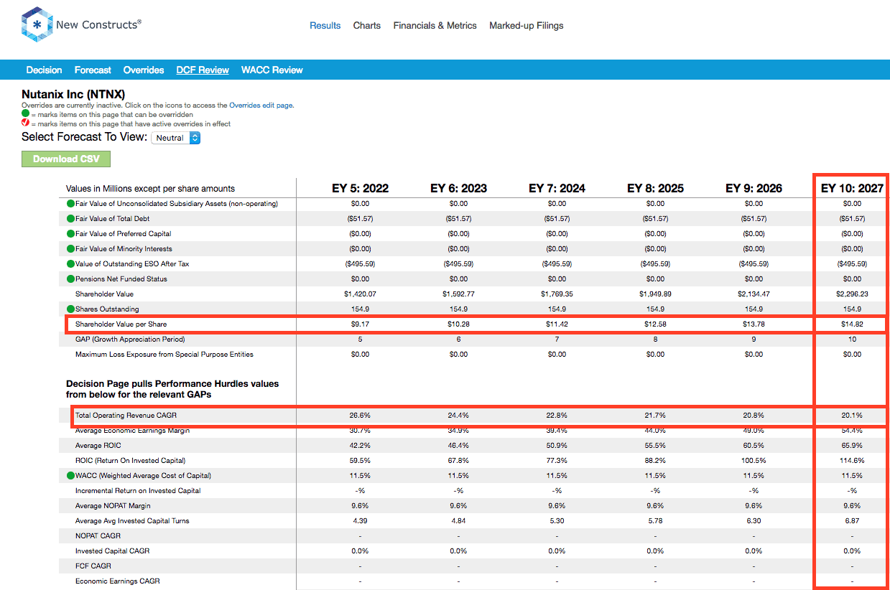Screen dimensions: 890x590
Task: Click the 6.87 invested capital turns value
Action: [x=852, y=521]
